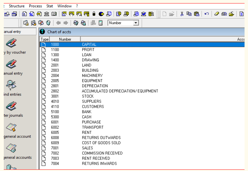Viewport: 248px width, 171px height.
Task: Click the blue calendar grid toolbar icon
Action: click(14, 14)
